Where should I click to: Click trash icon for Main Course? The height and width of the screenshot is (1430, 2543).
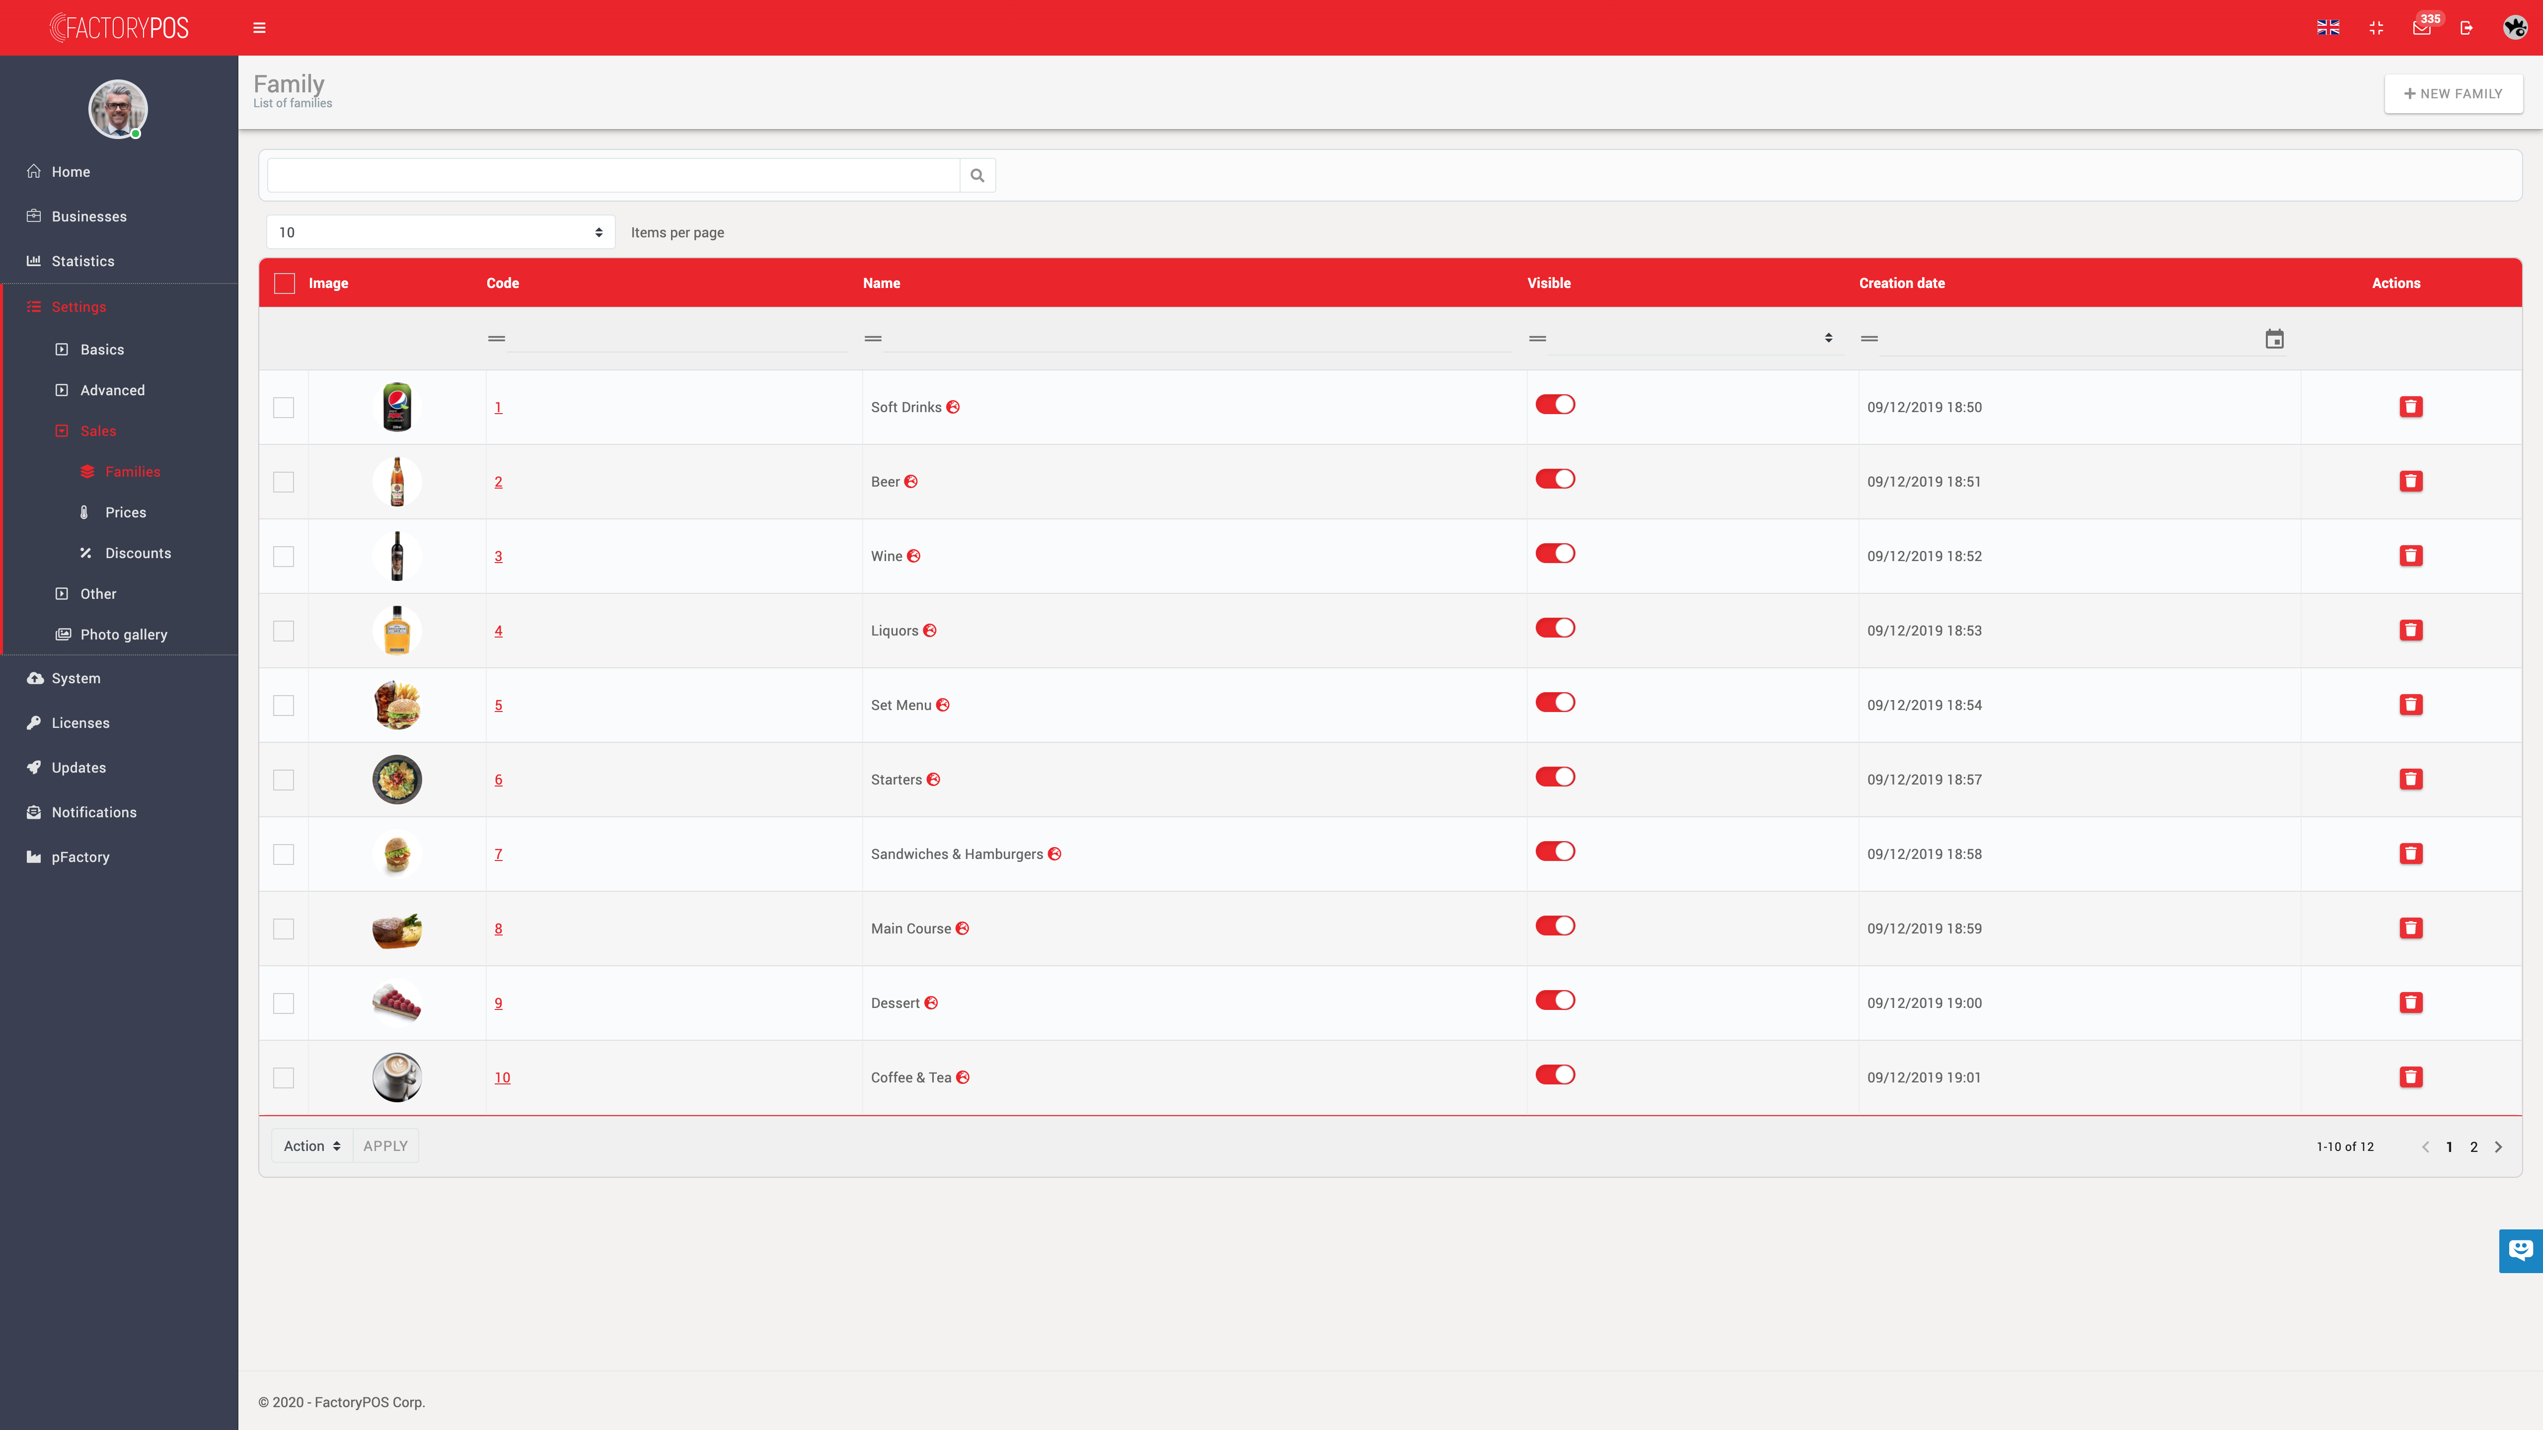(x=2411, y=929)
